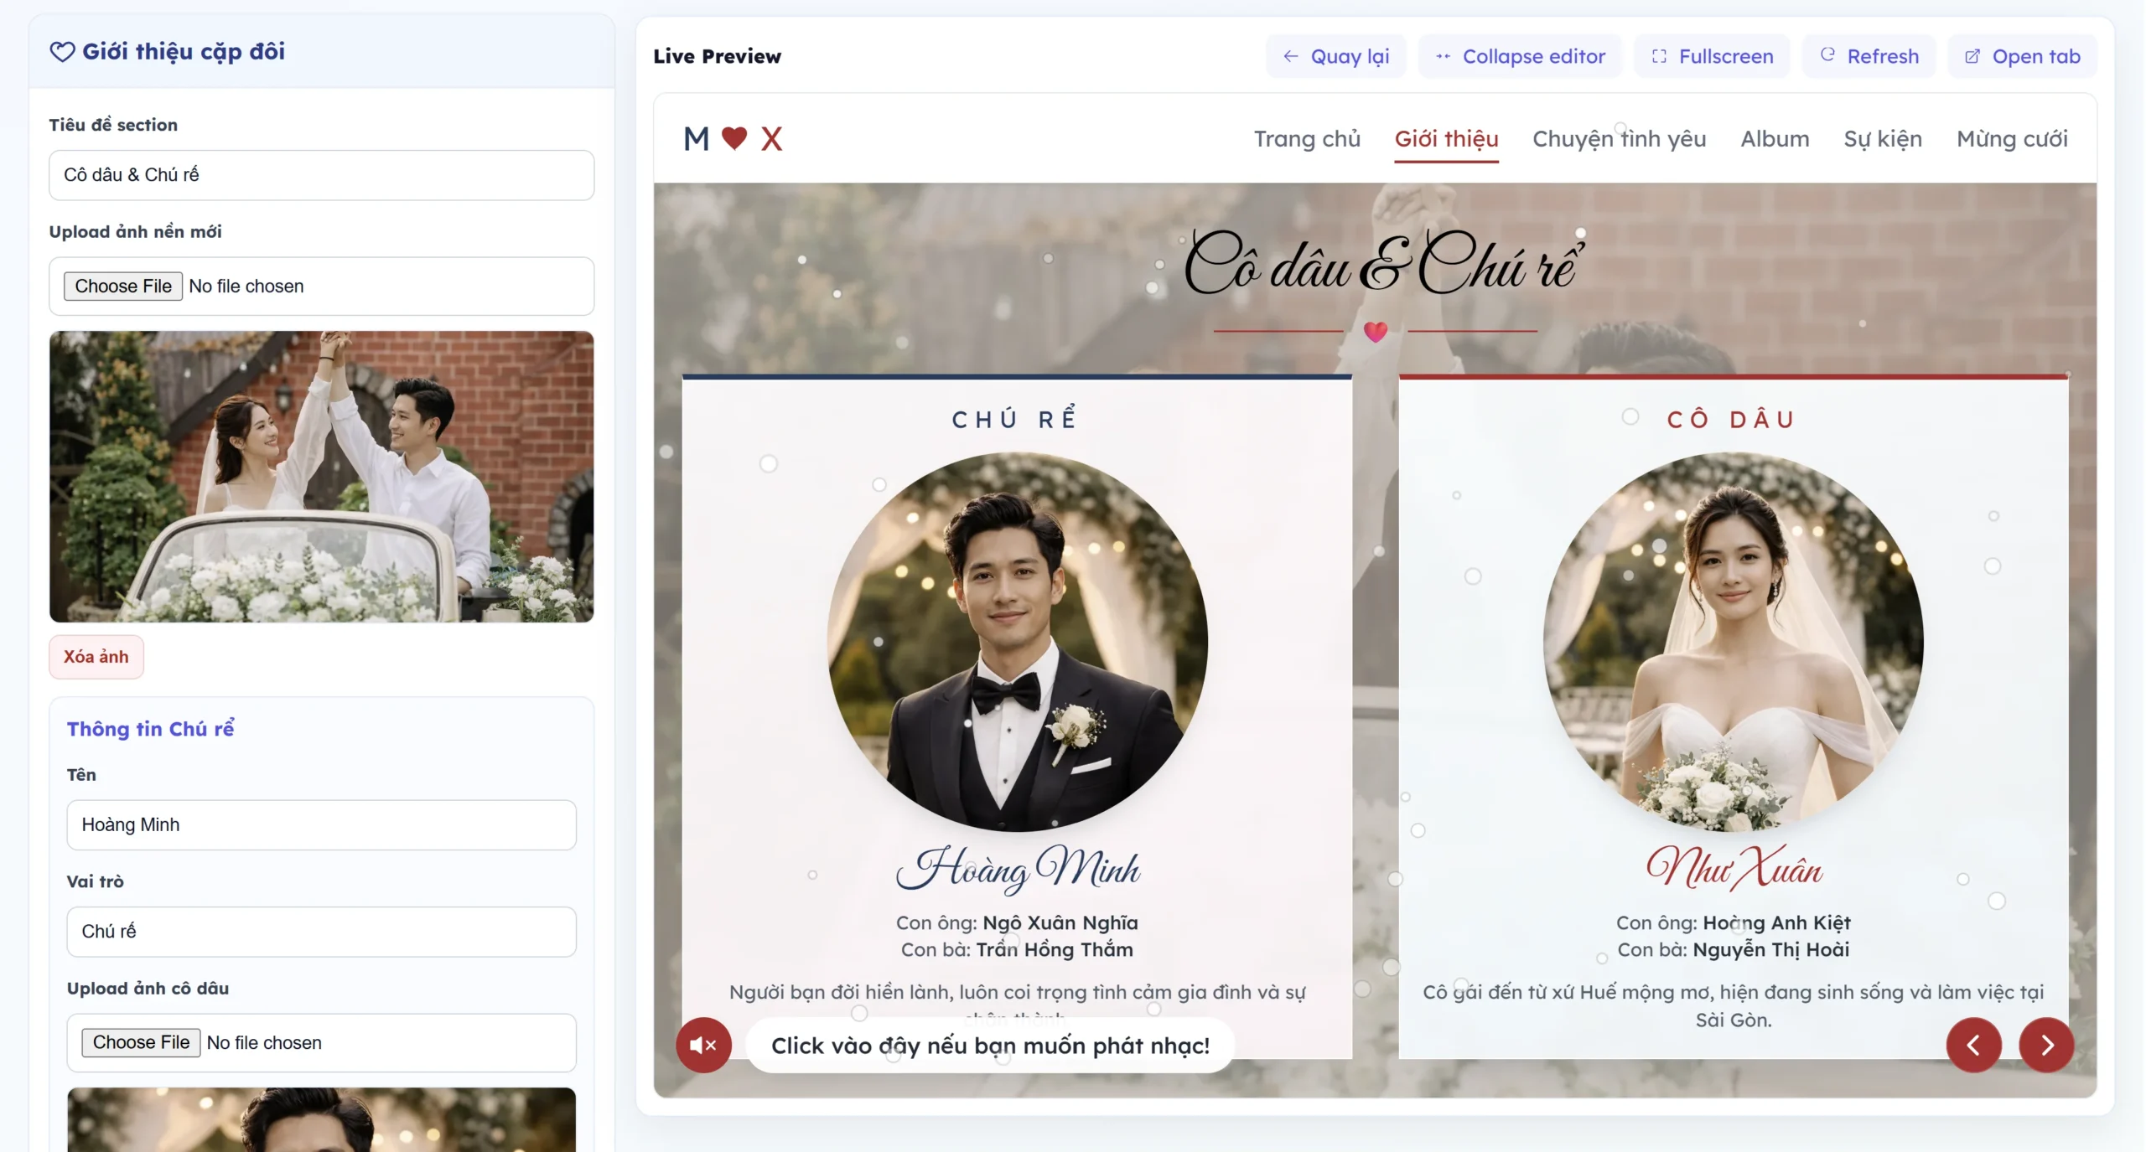Click the Fullscreen button
This screenshot has height=1152, width=2146.
(1712, 56)
